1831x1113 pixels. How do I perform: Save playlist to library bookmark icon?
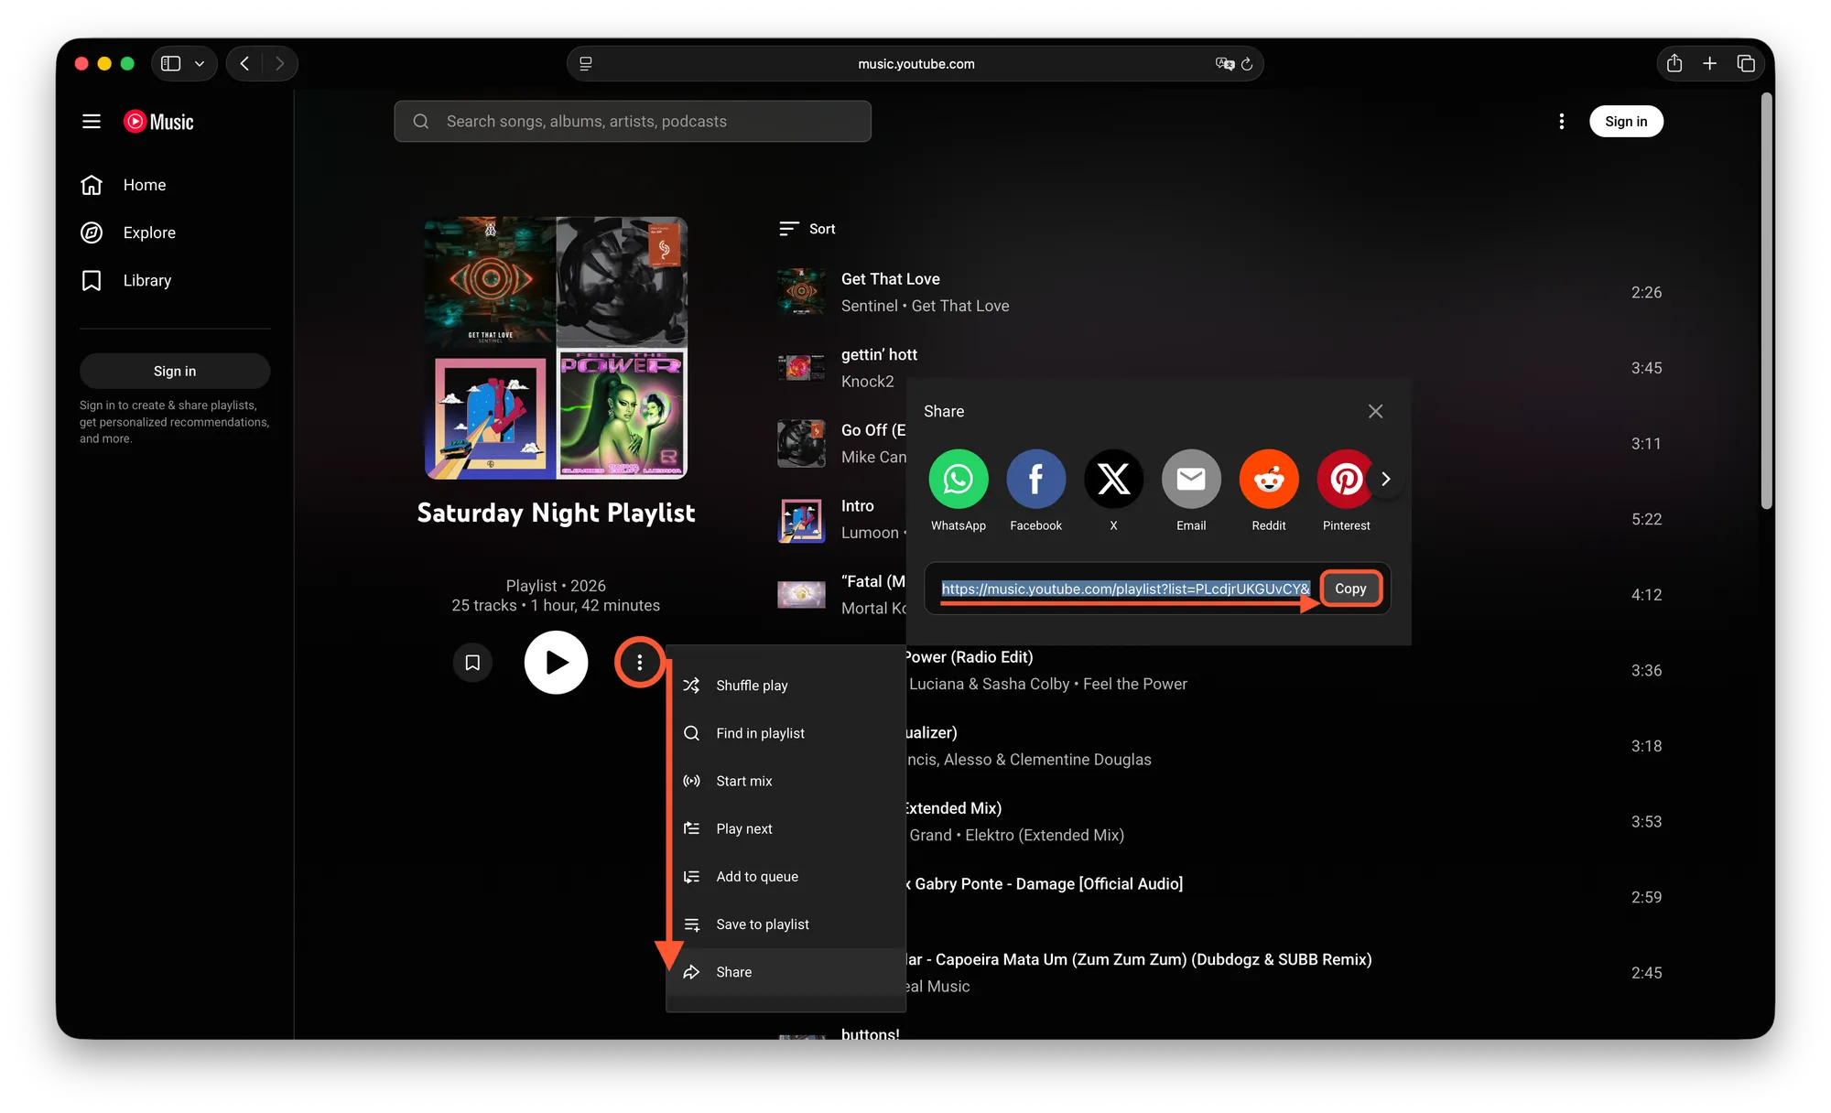(472, 663)
